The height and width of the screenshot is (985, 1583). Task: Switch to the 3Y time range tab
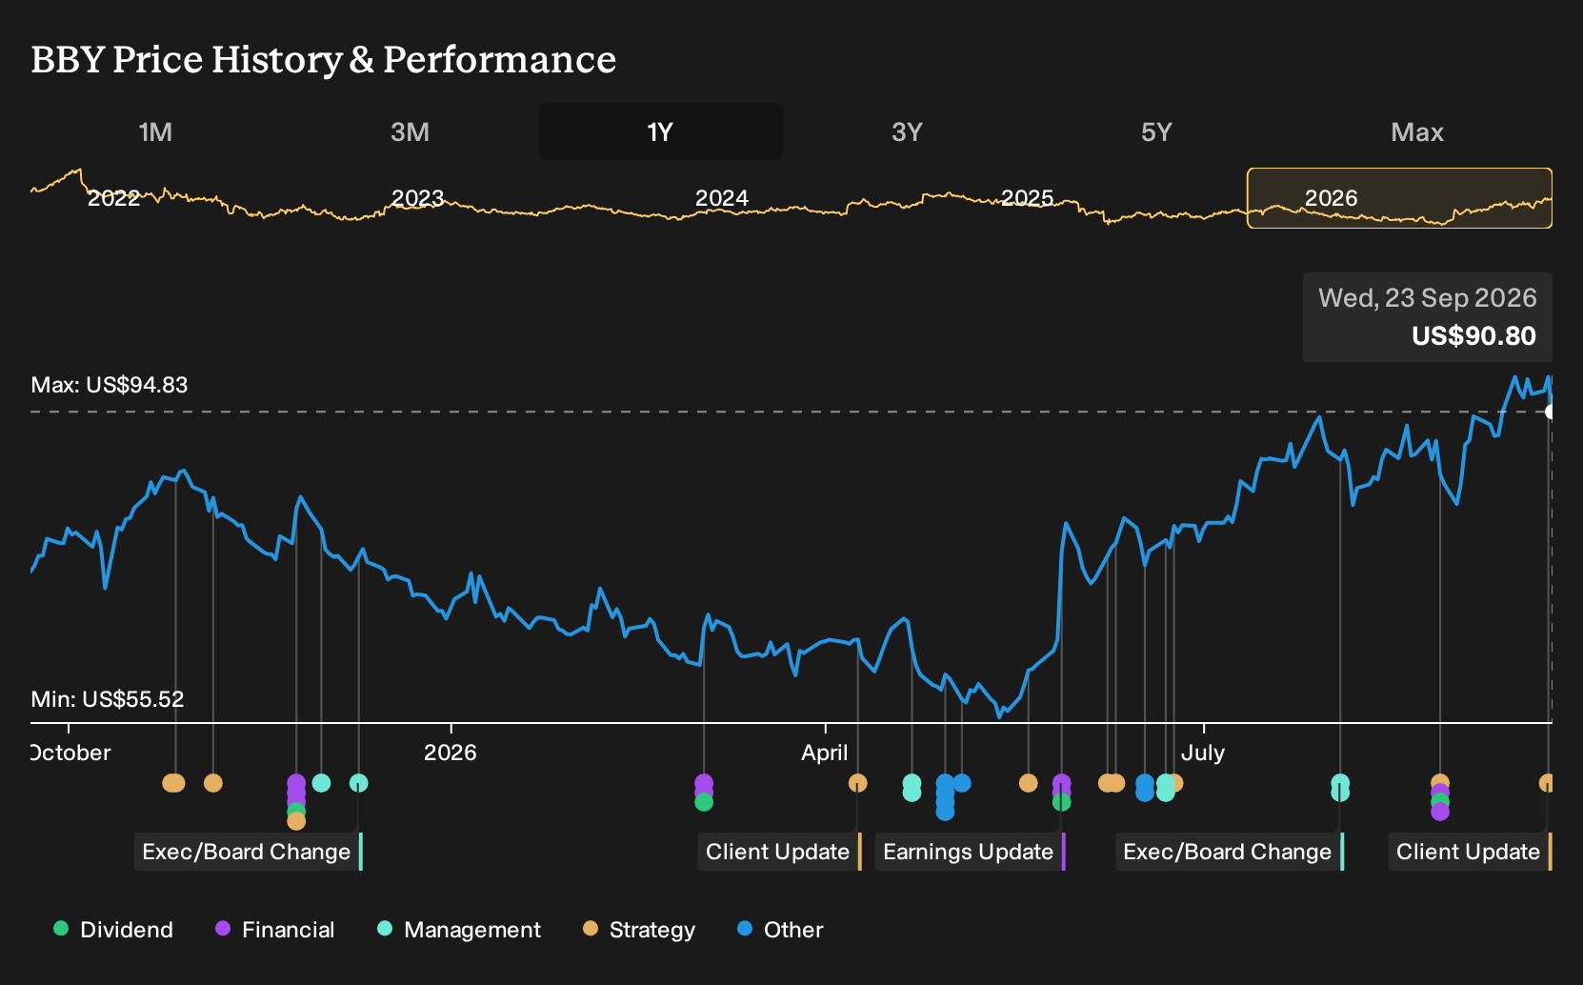907,131
